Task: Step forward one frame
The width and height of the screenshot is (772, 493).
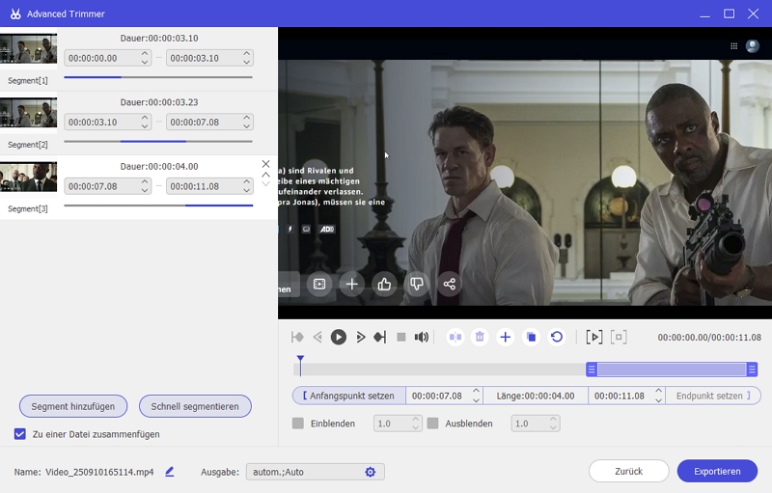Action: pyautogui.click(x=360, y=337)
